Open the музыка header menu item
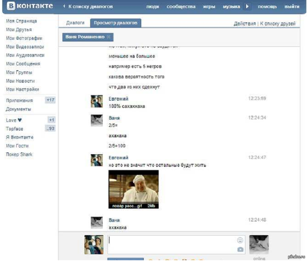Screen dimensions: 307x261 [231, 6]
